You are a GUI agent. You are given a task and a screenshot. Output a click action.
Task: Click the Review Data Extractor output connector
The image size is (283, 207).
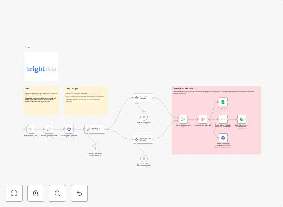[x=153, y=98]
